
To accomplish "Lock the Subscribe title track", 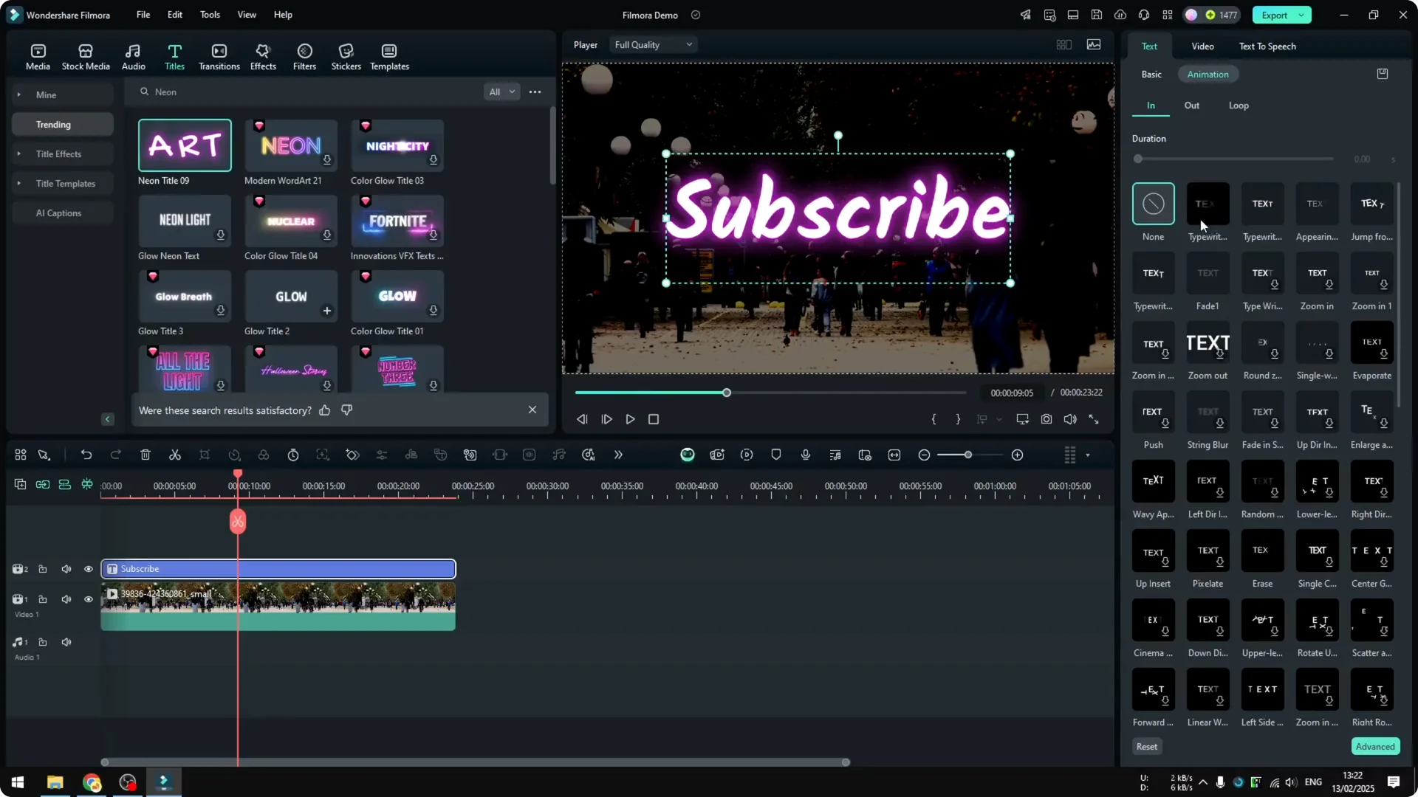I will 43,569.
